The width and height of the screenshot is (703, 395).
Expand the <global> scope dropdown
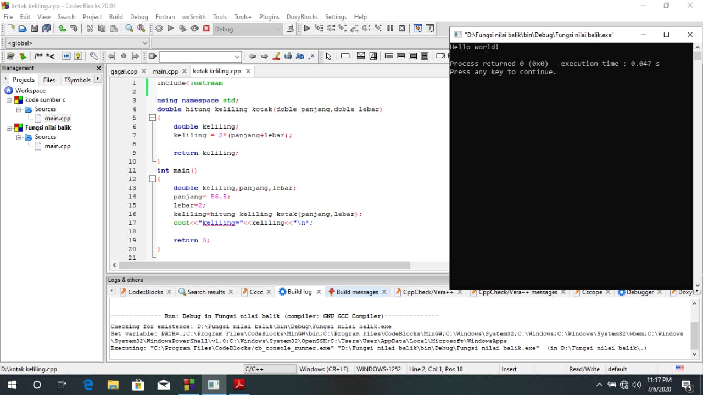(145, 43)
